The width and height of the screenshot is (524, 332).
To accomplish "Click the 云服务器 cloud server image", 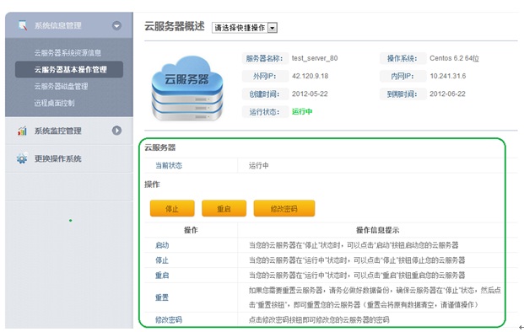I will [186, 88].
